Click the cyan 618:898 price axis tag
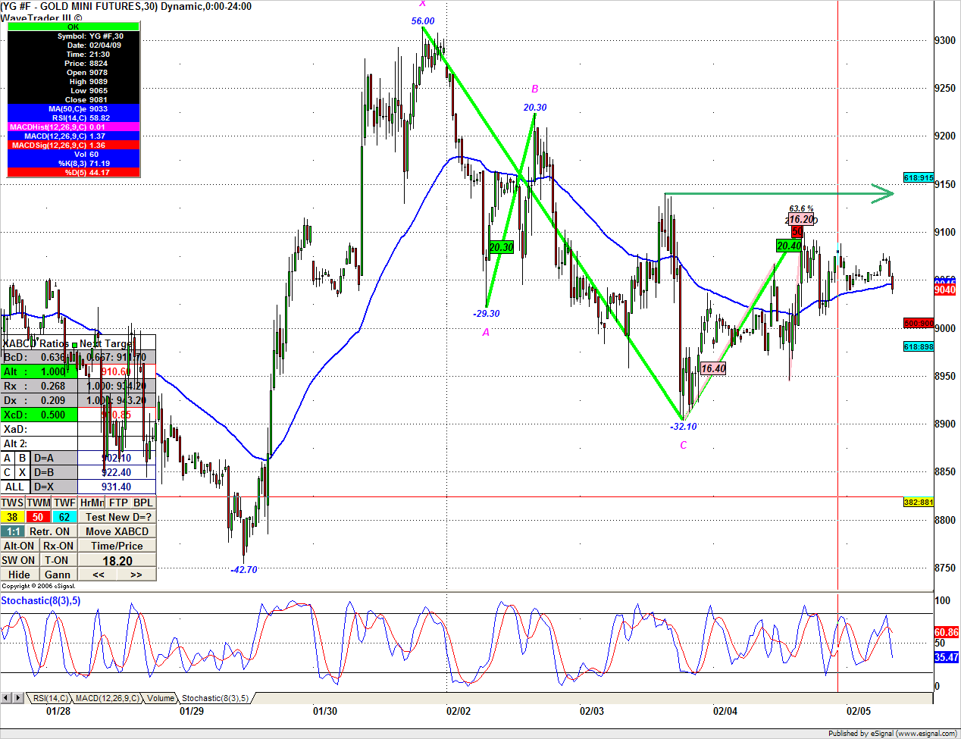The width and height of the screenshot is (961, 739). (x=919, y=346)
